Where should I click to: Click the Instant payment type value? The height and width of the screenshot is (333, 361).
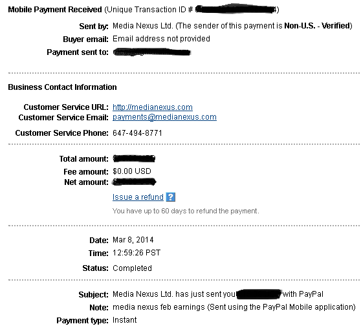125,320
